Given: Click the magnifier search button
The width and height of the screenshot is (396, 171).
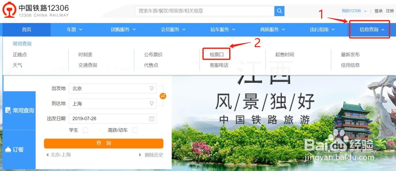Looking at the screenshot, I should point(279,11).
